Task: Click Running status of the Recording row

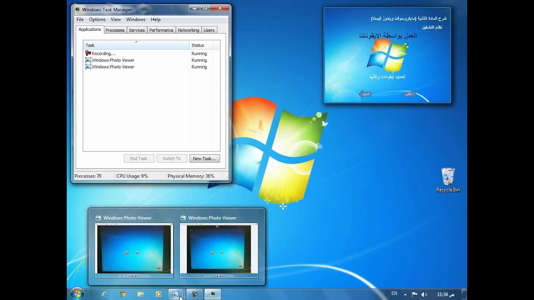Action: (199, 54)
